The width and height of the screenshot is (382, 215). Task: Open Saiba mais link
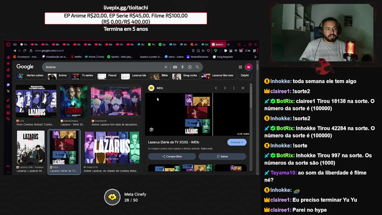(x=207, y=149)
